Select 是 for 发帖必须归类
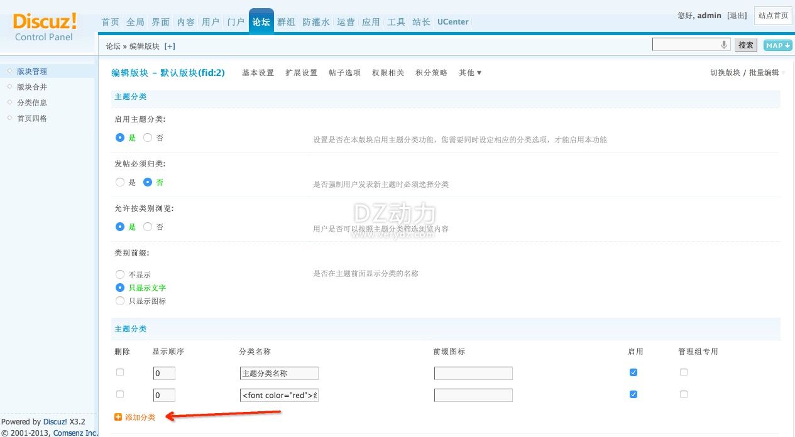 point(120,182)
